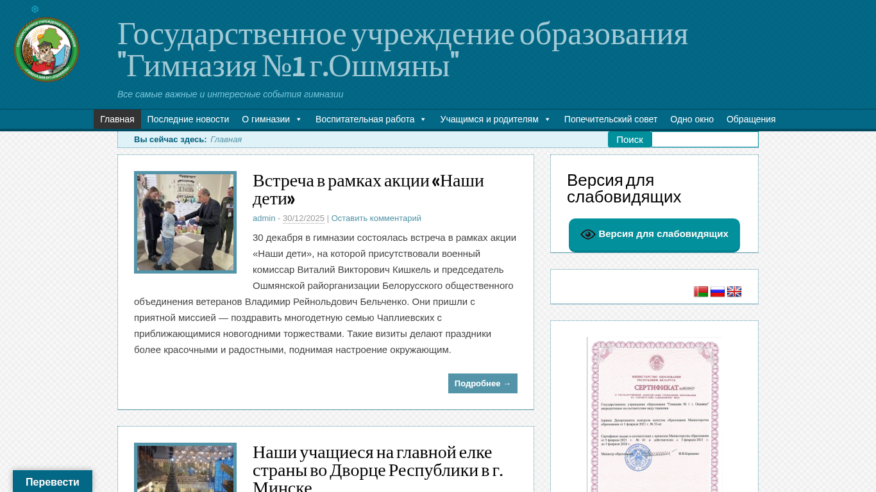Image resolution: width=876 pixels, height=492 pixels.
Task: Open the admin author link
Action: tap(264, 218)
